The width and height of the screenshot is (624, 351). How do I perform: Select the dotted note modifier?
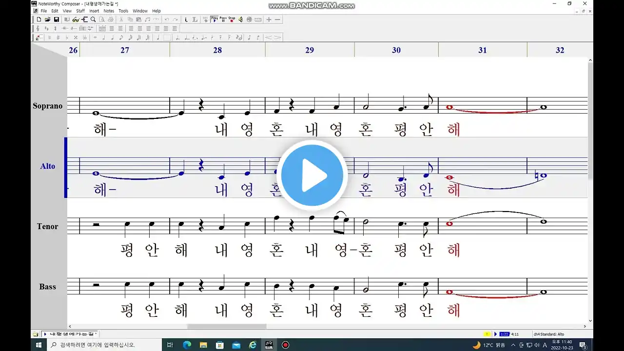[x=177, y=38]
